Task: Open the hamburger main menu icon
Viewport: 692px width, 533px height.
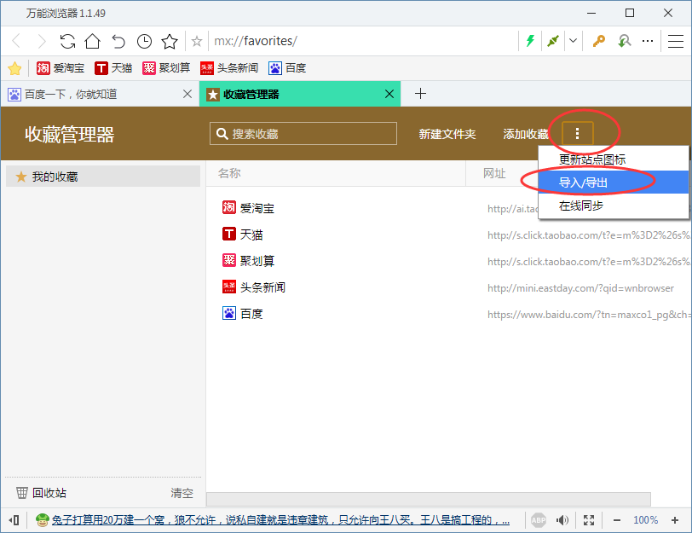Action: point(678,40)
